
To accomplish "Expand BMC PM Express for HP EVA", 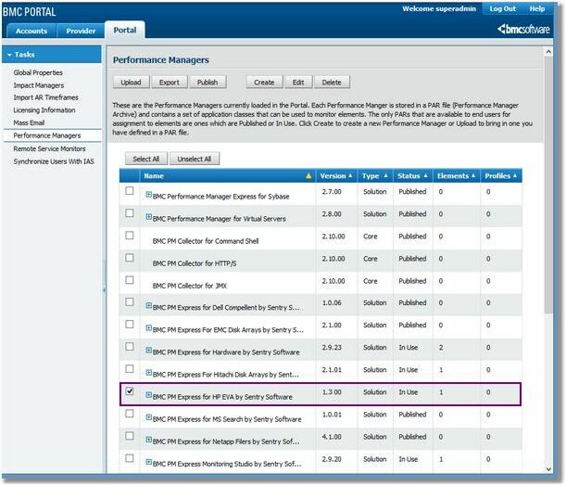I will (148, 395).
